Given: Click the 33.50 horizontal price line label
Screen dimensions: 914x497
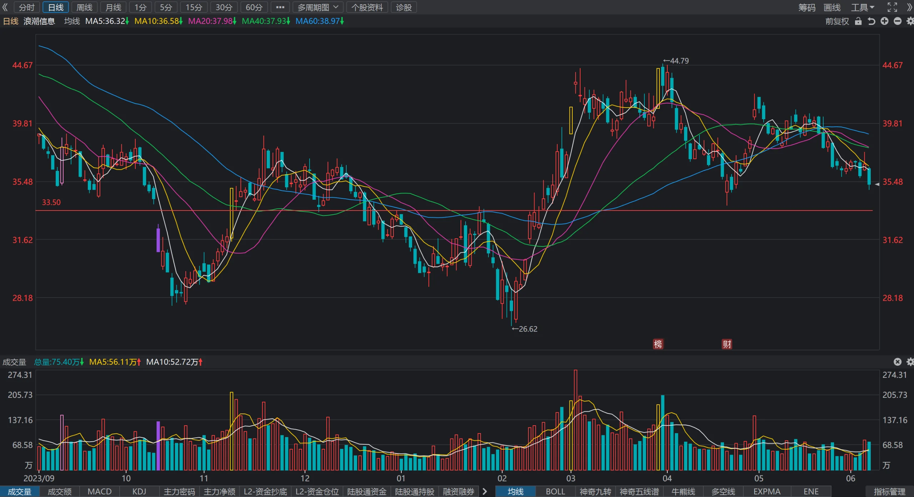Looking at the screenshot, I should pyautogui.click(x=51, y=202).
